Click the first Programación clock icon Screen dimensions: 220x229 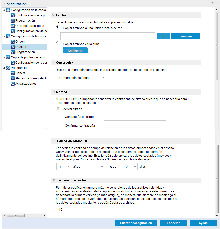coord(13,21)
